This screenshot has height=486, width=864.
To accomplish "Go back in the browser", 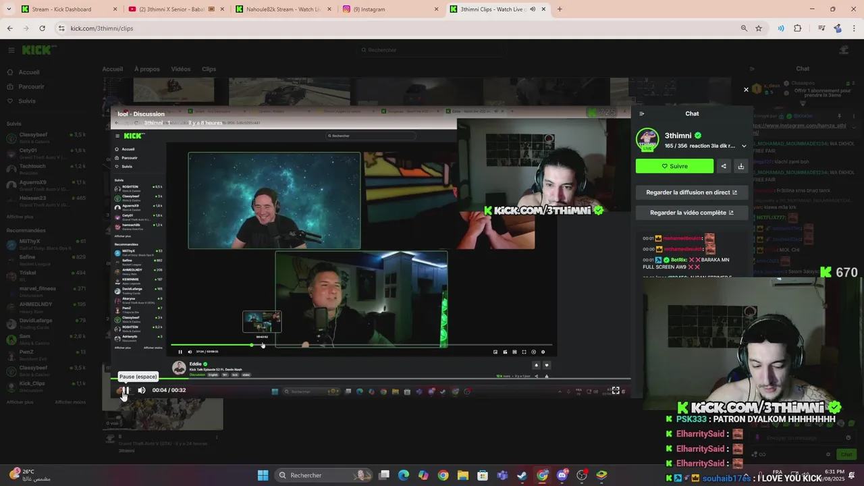I will [9, 28].
